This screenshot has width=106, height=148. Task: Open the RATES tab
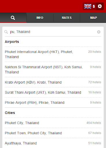[x=67, y=18]
